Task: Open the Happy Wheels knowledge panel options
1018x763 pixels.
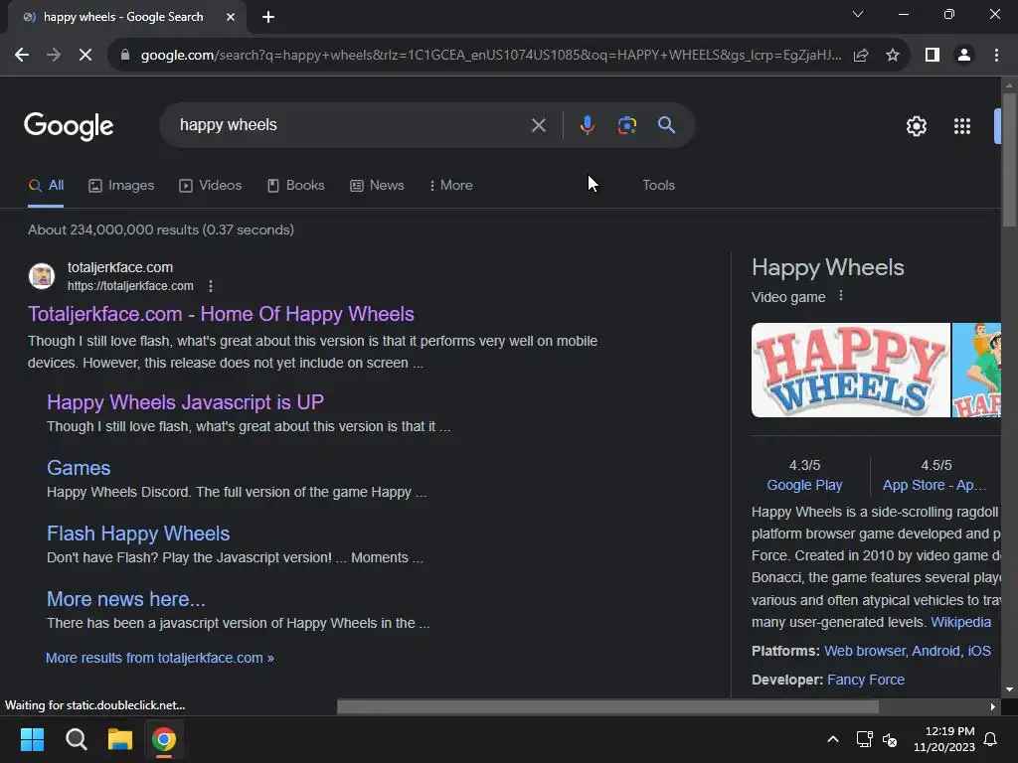Action: pos(841,296)
